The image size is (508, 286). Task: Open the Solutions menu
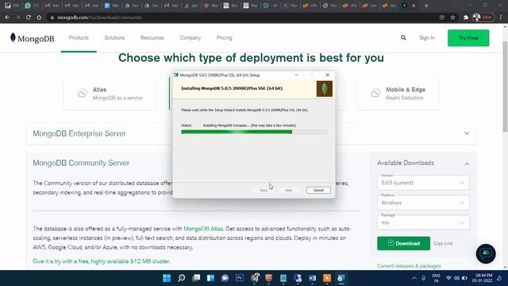point(114,38)
